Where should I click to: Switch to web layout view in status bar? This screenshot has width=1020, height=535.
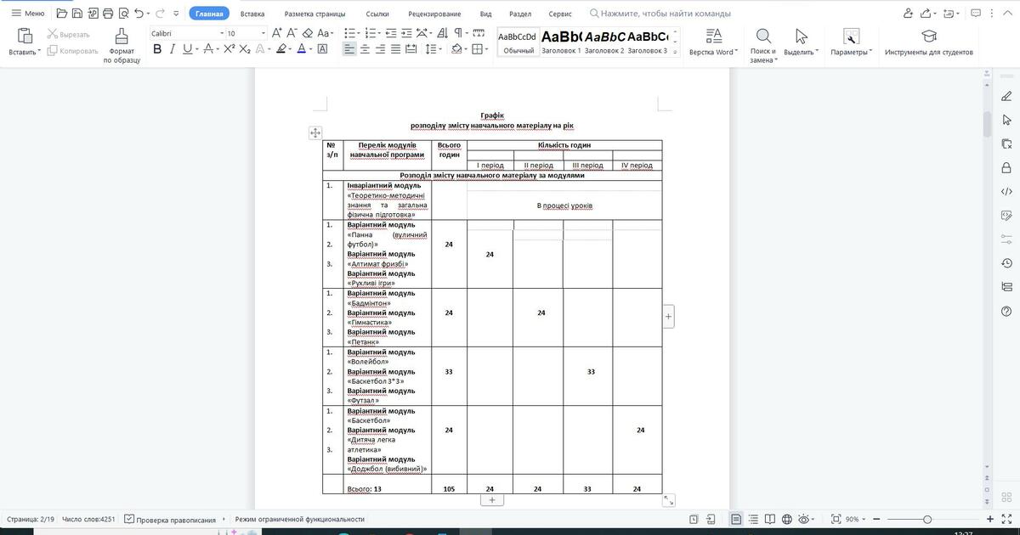(x=787, y=519)
